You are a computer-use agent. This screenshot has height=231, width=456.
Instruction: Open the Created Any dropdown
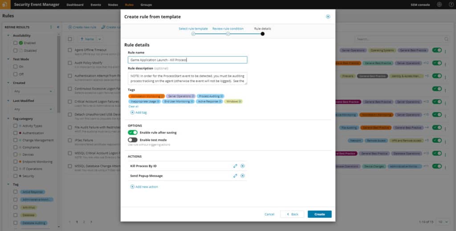(x=33, y=91)
